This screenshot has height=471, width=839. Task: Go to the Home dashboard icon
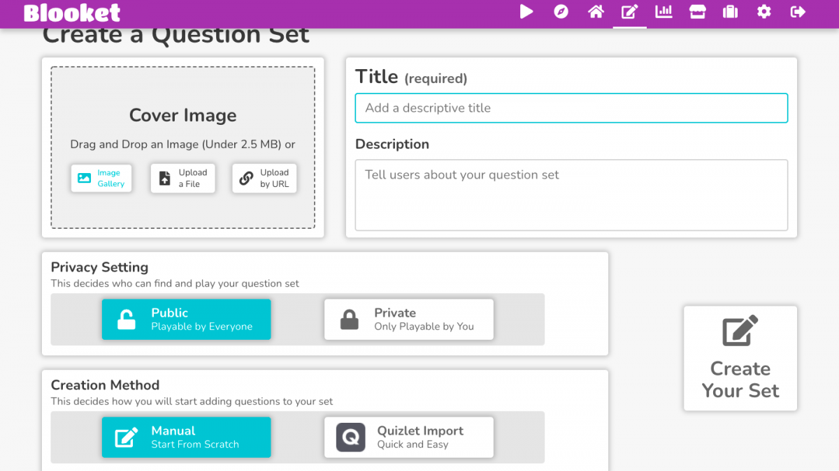596,12
